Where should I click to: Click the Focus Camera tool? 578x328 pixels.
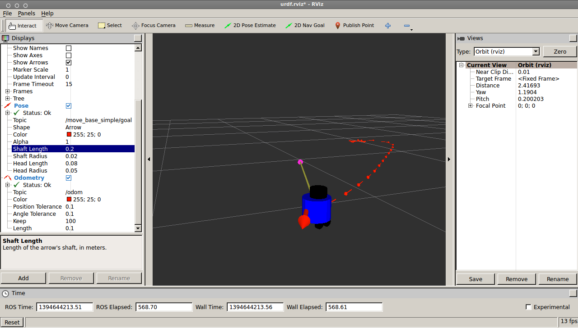(154, 26)
